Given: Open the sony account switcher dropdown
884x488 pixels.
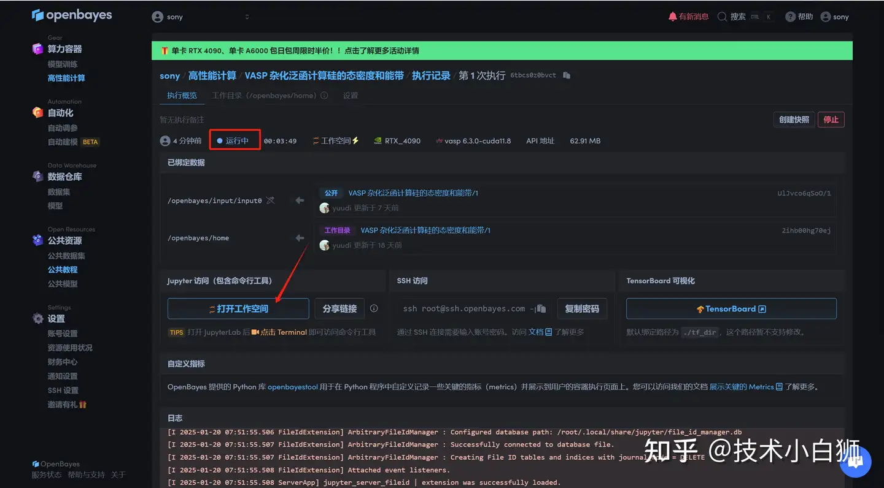Looking at the screenshot, I should (201, 17).
